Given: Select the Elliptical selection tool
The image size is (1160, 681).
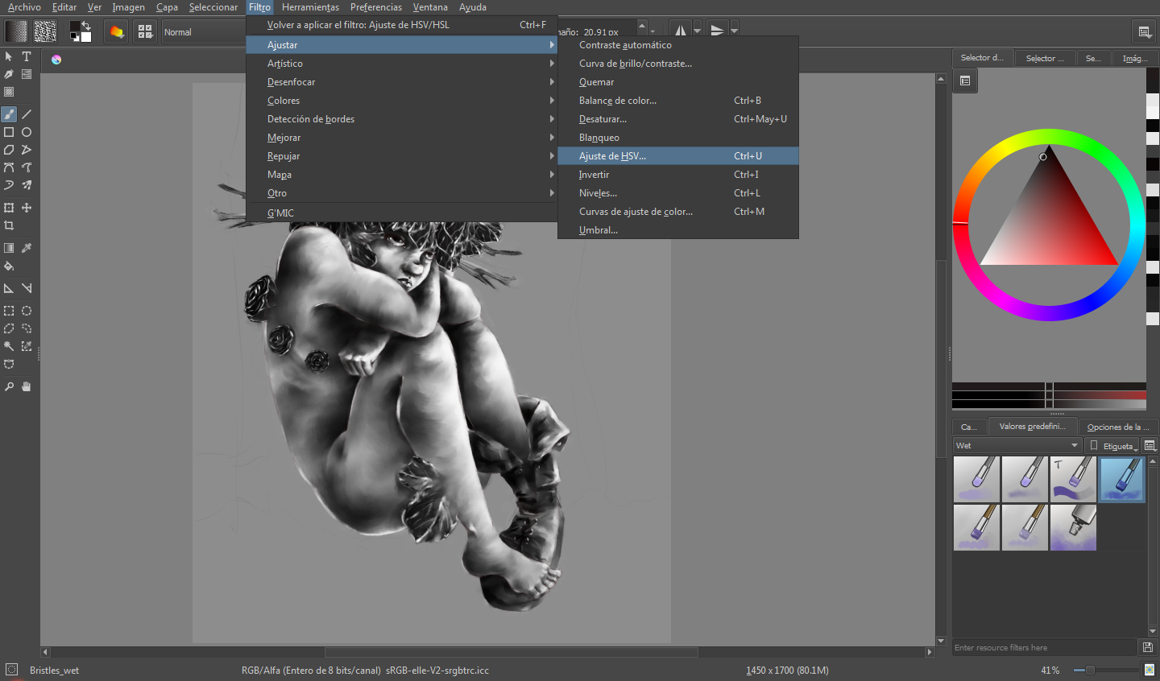Looking at the screenshot, I should (27, 311).
